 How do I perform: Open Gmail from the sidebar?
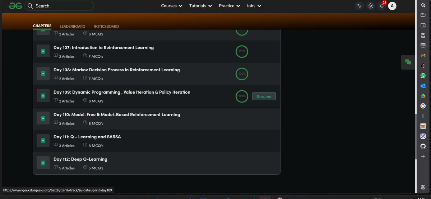coord(423,56)
